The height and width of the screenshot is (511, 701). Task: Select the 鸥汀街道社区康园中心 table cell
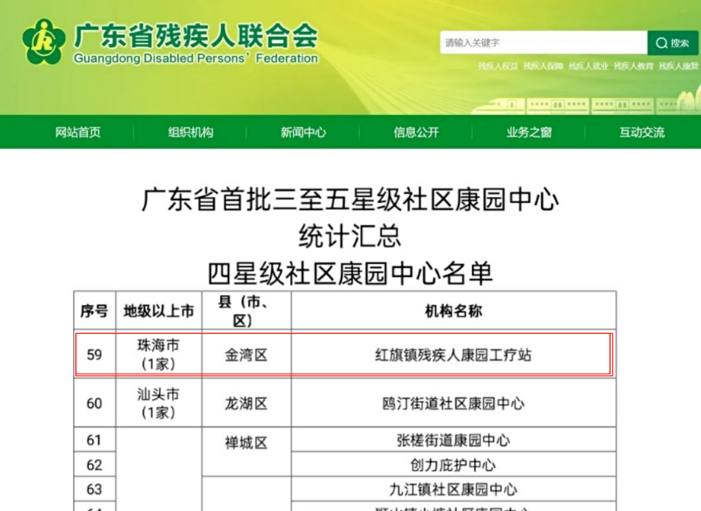pyautogui.click(x=453, y=403)
